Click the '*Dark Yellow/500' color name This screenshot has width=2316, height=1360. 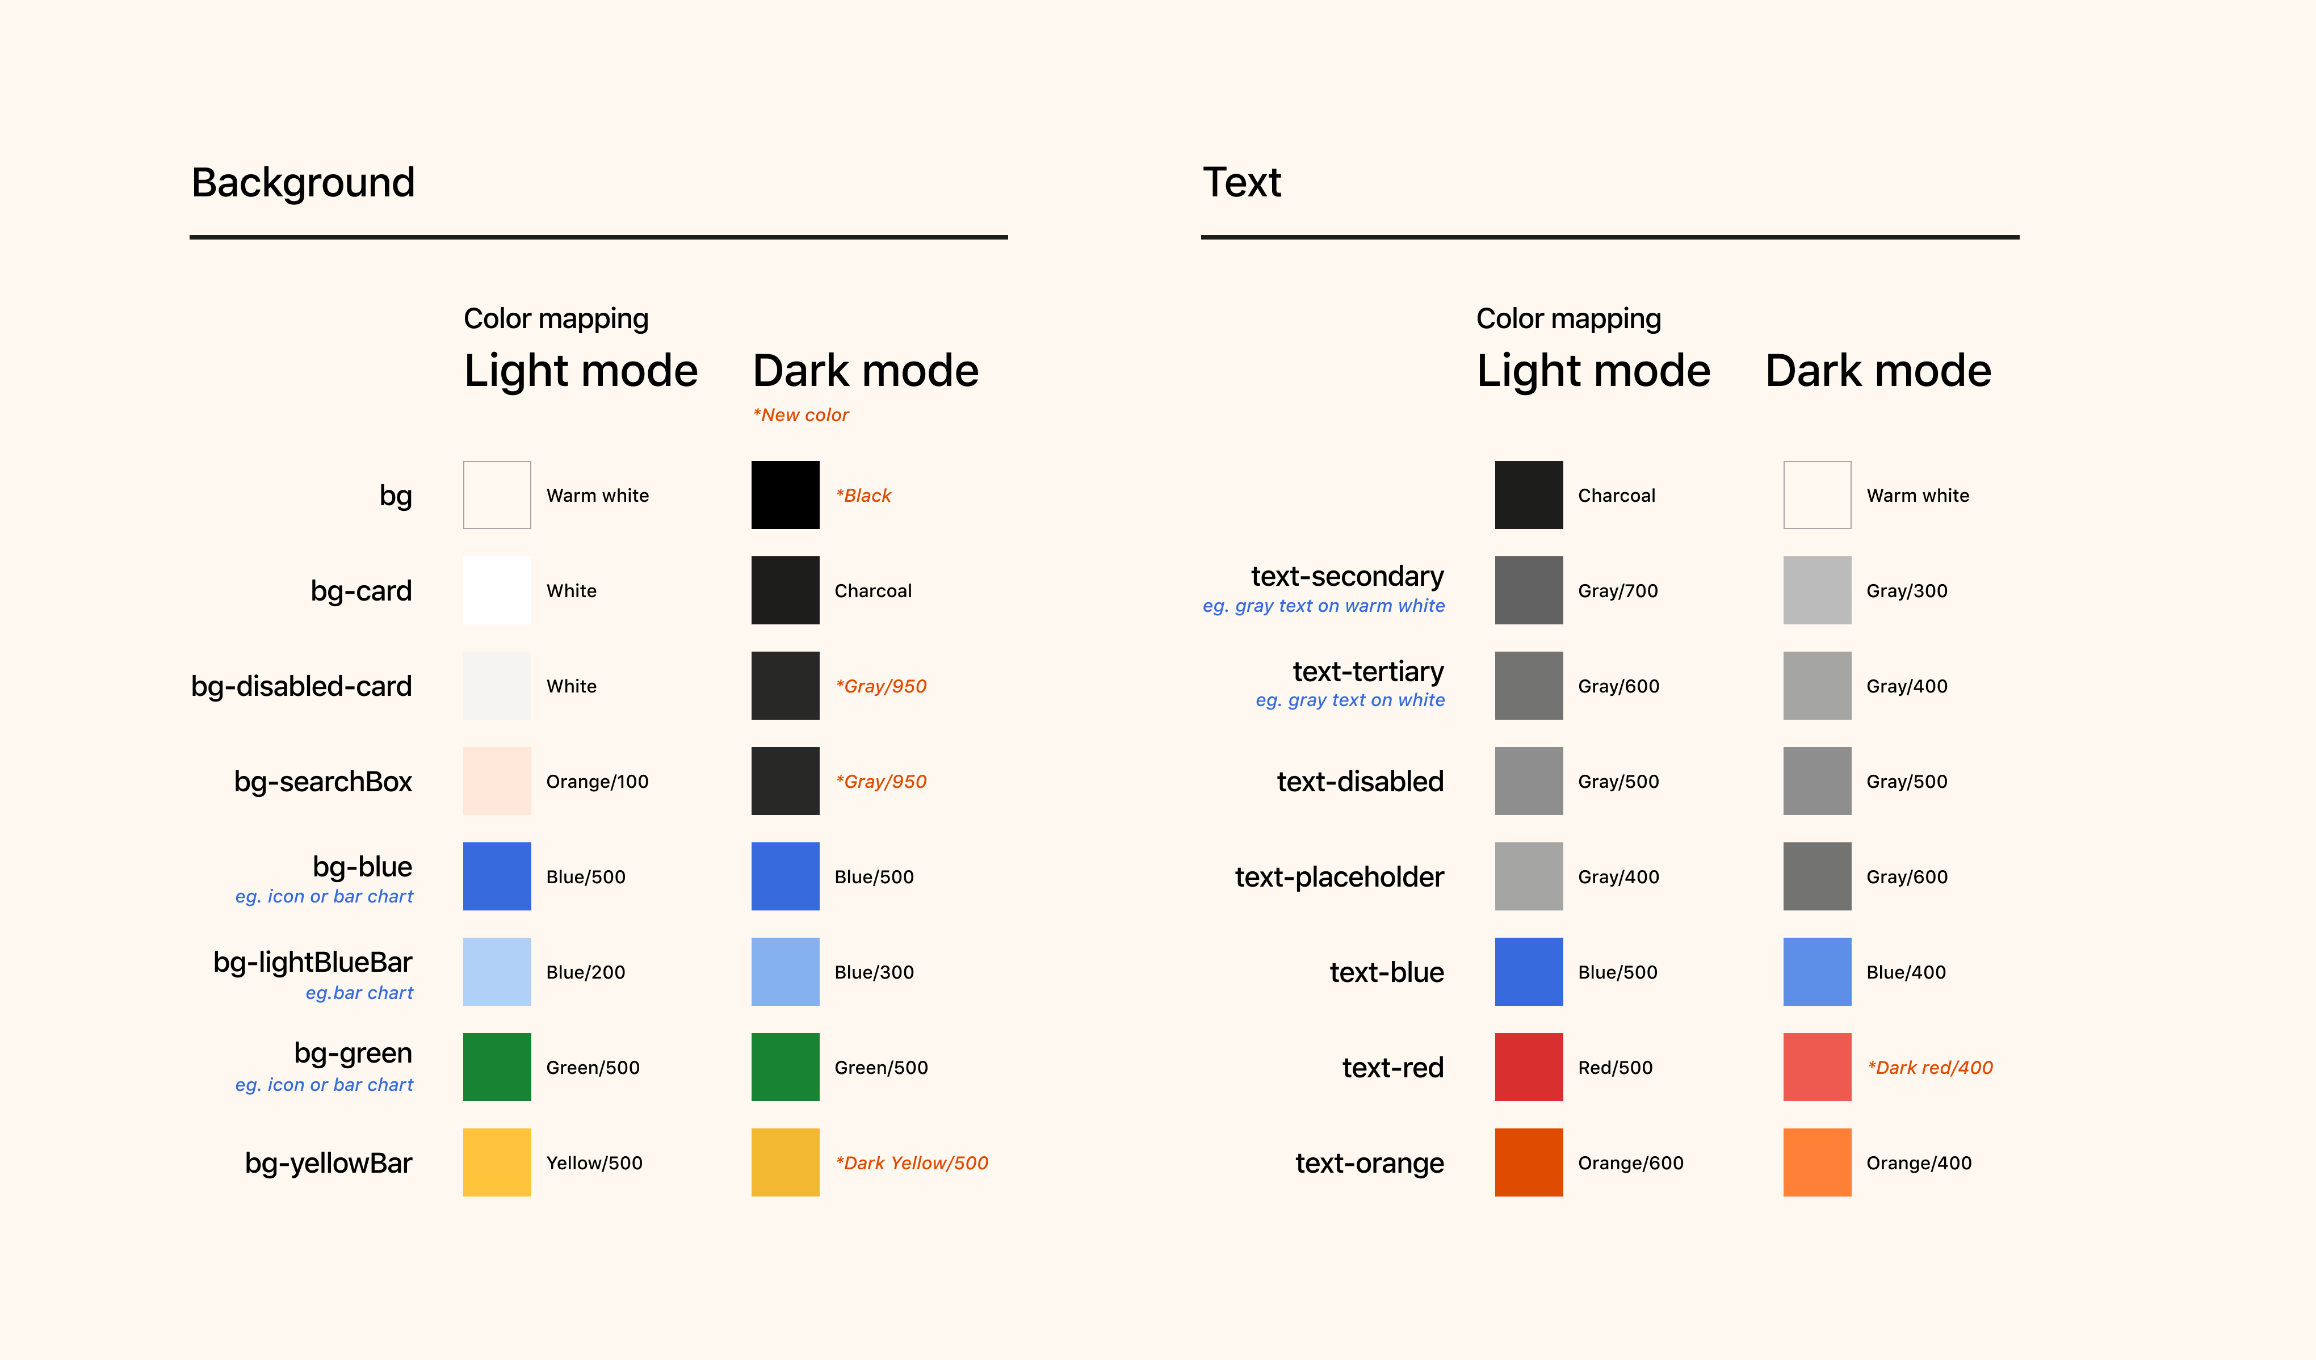(x=912, y=1164)
